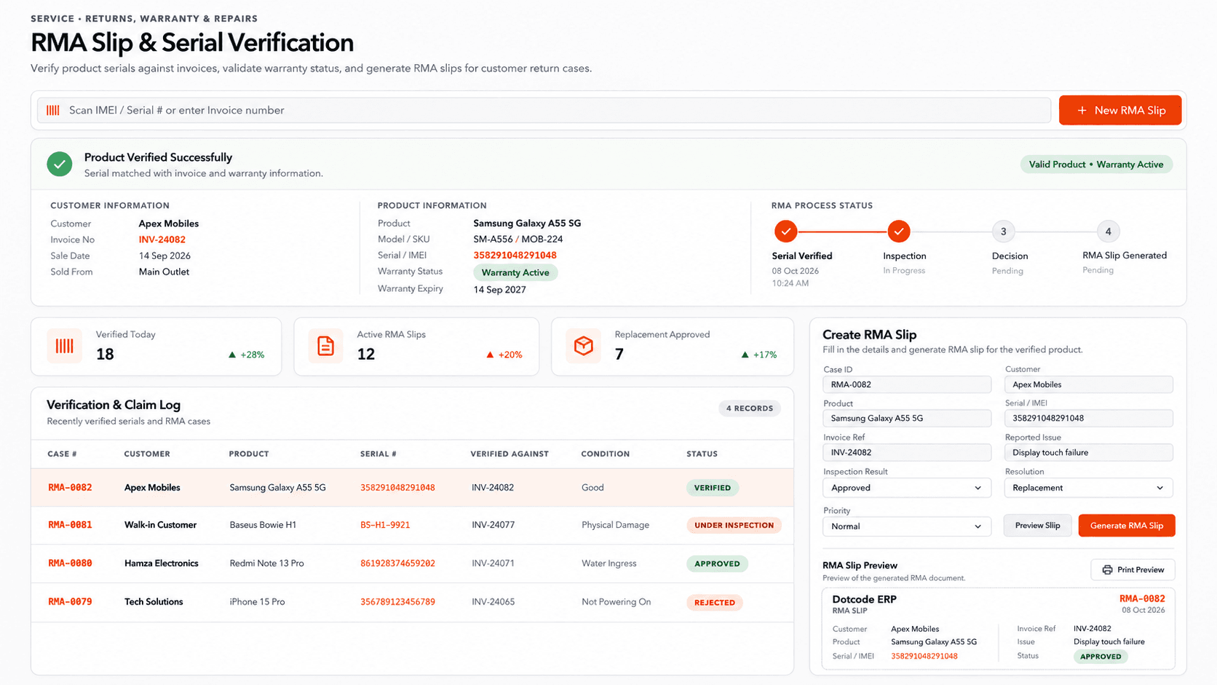Click the Active RMA Slips document icon
The width and height of the screenshot is (1217, 685).
point(325,346)
